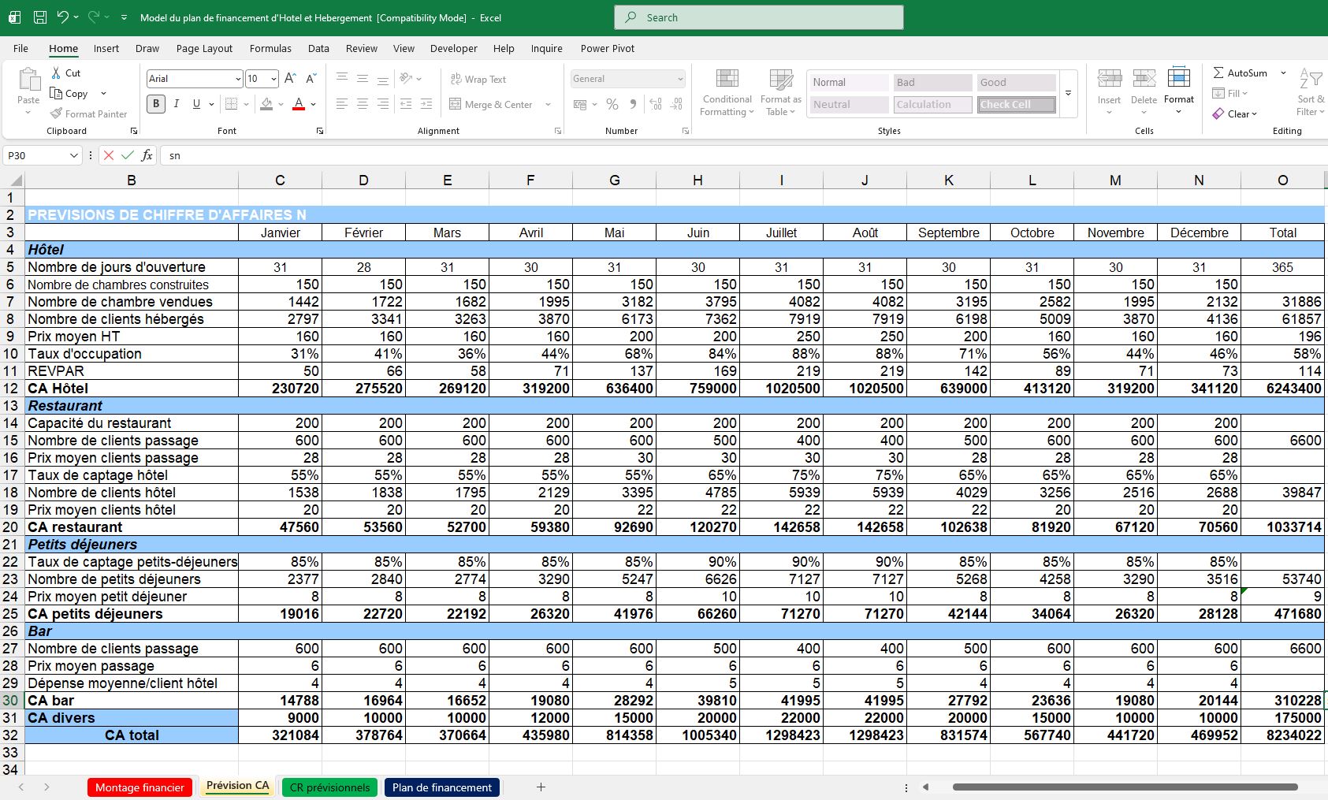Toggle Italic formatting
The height and width of the screenshot is (800, 1328).
pyautogui.click(x=177, y=103)
